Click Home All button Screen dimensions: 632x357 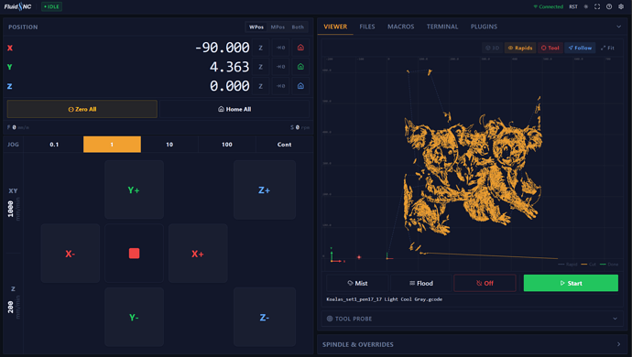tap(234, 109)
